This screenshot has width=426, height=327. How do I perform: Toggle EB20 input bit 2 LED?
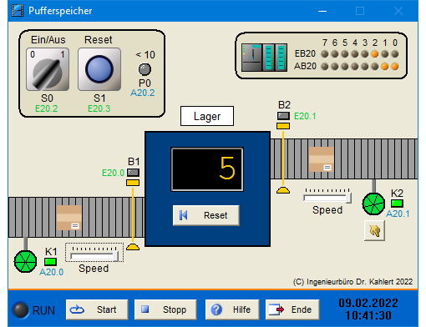(375, 54)
